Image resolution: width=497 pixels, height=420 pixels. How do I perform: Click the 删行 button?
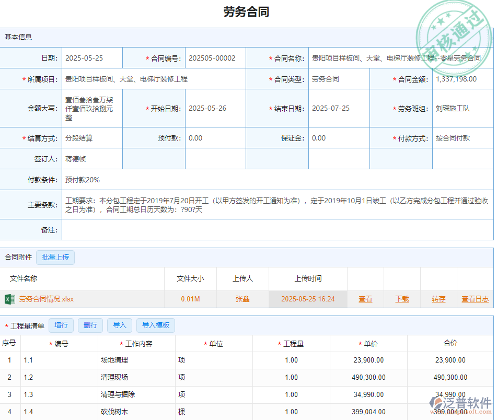[x=90, y=325]
